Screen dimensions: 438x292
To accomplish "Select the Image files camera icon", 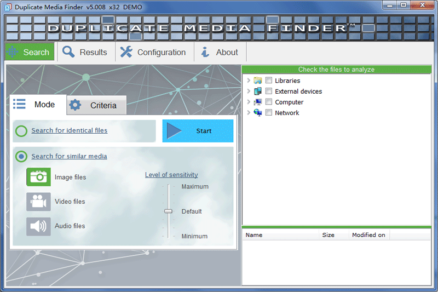I will [x=38, y=177].
